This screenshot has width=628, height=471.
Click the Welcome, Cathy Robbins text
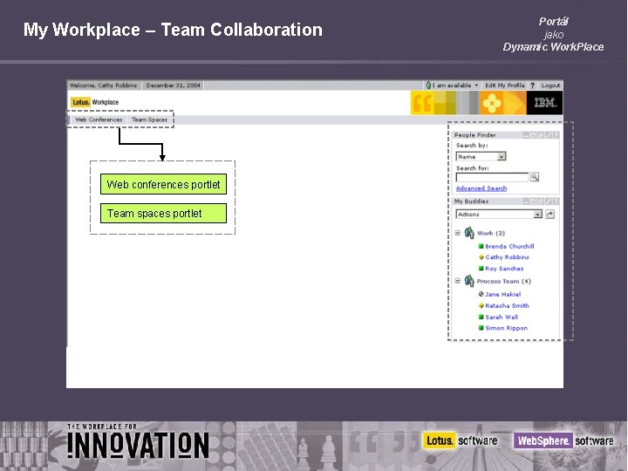point(103,85)
